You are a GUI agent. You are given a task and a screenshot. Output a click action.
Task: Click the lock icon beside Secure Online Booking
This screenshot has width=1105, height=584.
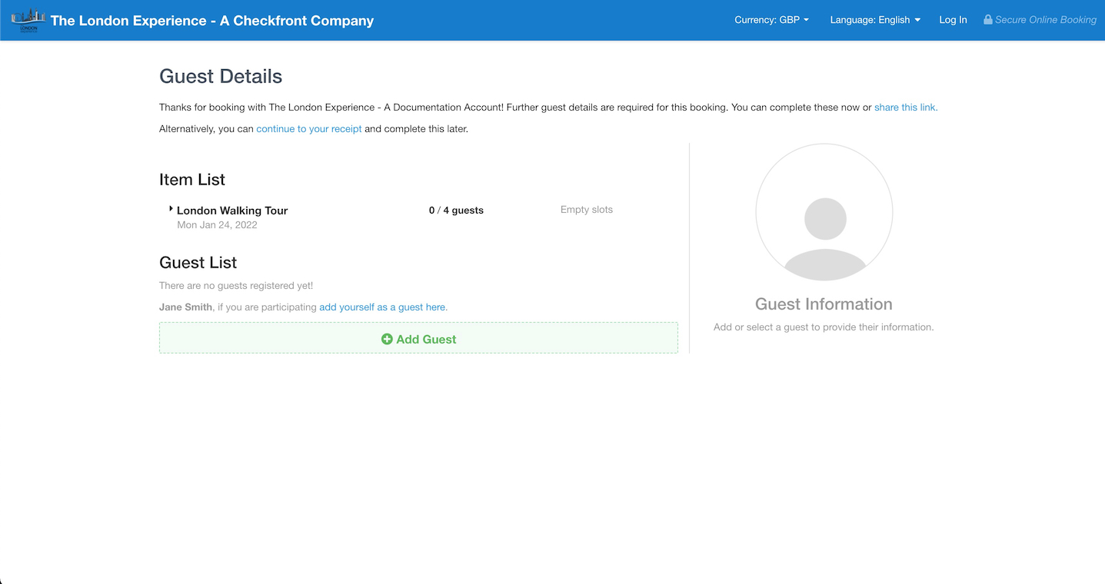(x=987, y=19)
